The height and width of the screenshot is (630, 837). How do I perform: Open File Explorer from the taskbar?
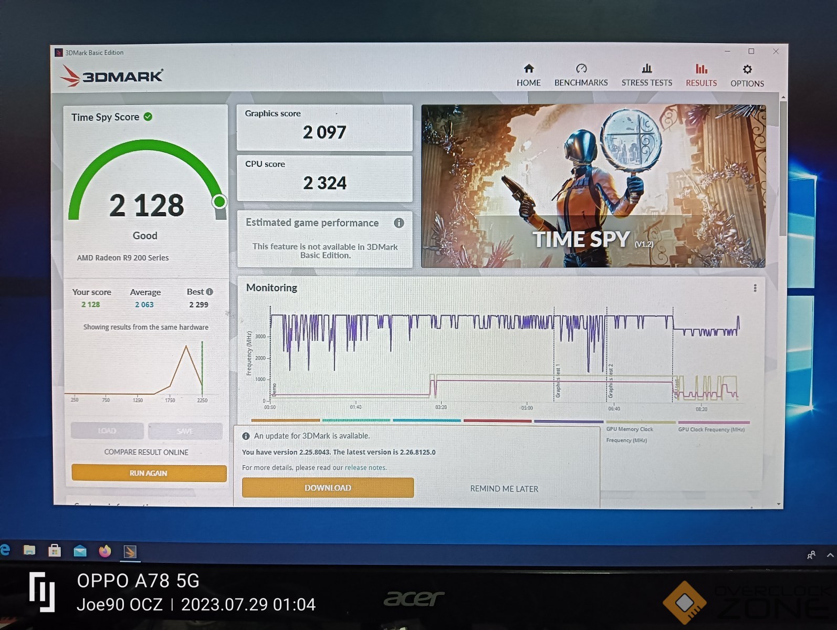coord(29,550)
